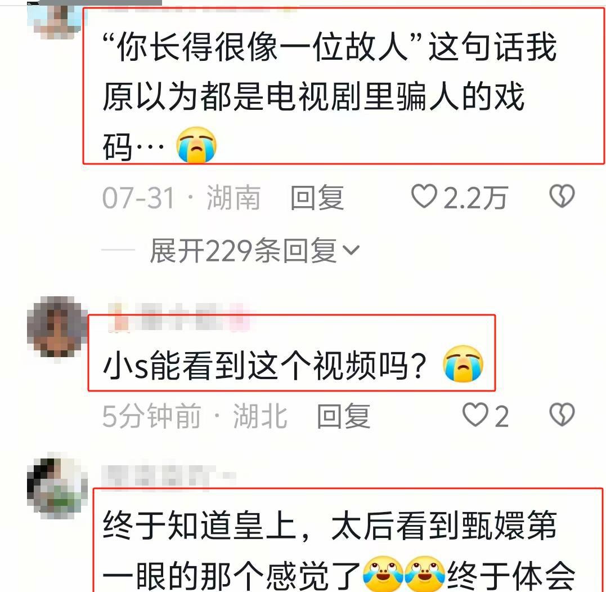The image size is (606, 592).
Task: Open blurred username above 甄嬛 comment
Action: [x=169, y=475]
